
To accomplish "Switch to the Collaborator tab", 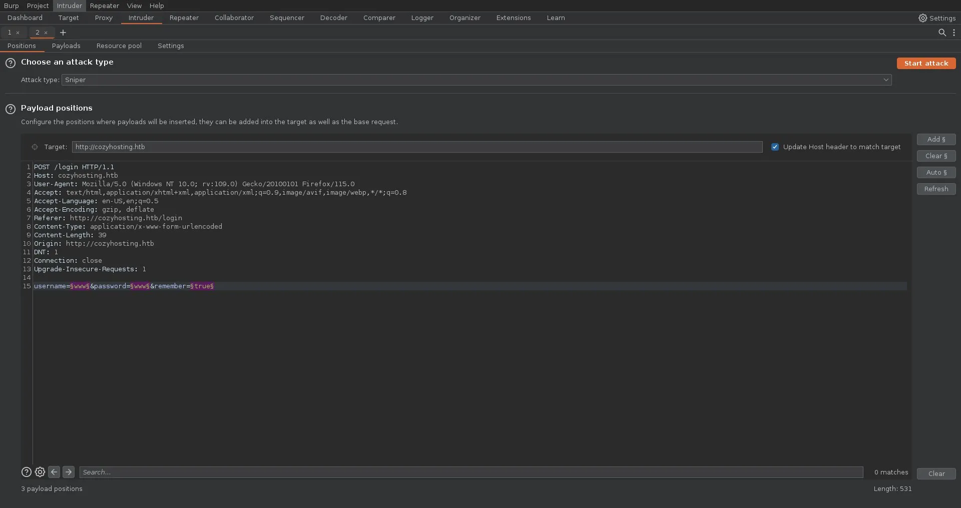I will tap(234, 18).
